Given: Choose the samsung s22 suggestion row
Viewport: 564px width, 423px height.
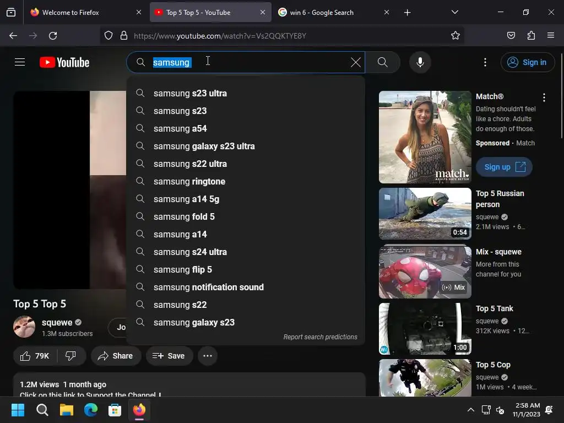Looking at the screenshot, I should [246, 305].
